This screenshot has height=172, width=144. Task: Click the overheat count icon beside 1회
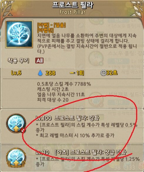coord(72,73)
